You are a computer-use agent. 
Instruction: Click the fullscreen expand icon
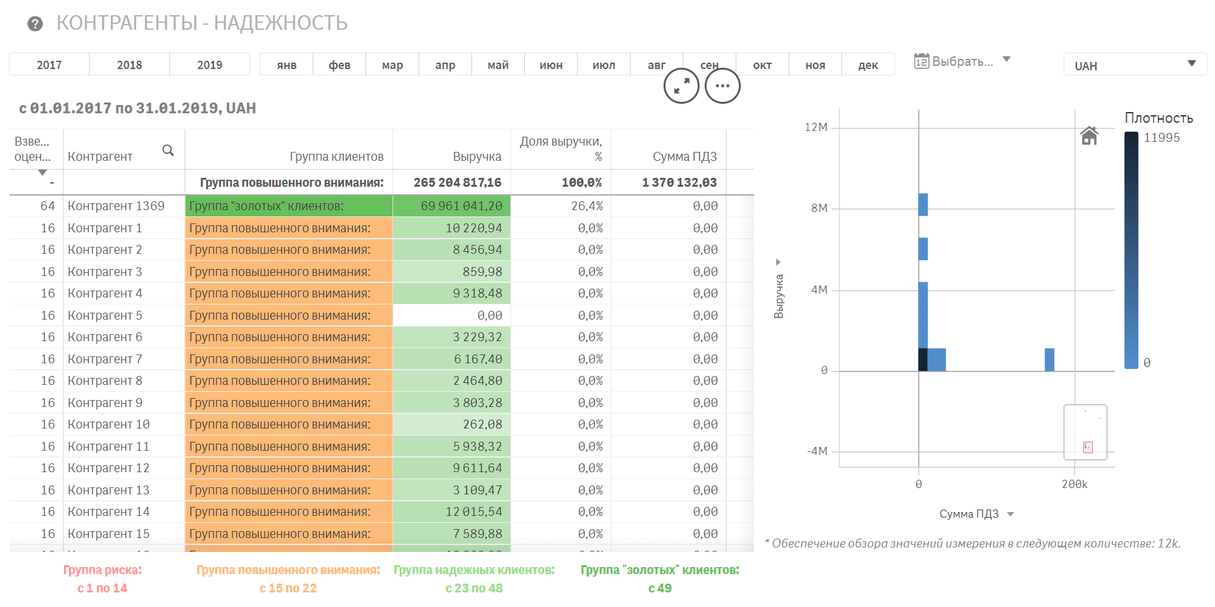tap(681, 86)
